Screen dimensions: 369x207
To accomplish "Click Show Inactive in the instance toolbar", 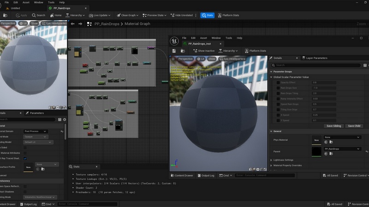I will point(204,51).
